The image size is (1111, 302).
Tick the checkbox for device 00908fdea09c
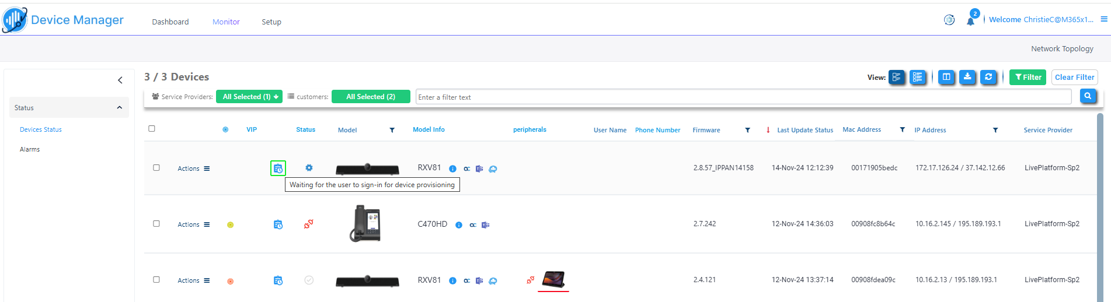[x=156, y=279]
